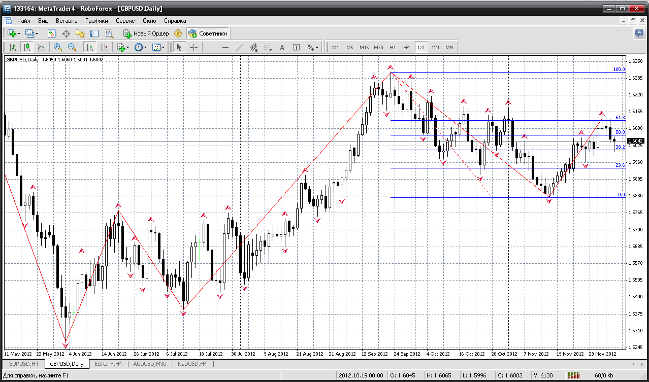Screen dimensions: 649x382
Task: Enable chart auto scroll
Action: click(90, 47)
